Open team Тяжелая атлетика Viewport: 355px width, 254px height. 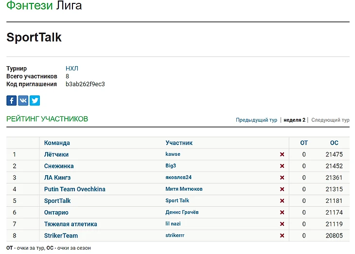[x=71, y=224]
